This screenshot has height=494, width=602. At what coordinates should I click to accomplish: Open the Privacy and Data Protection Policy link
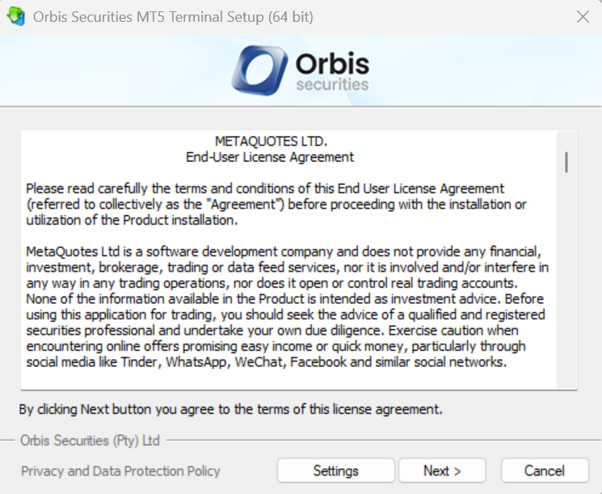(x=120, y=471)
